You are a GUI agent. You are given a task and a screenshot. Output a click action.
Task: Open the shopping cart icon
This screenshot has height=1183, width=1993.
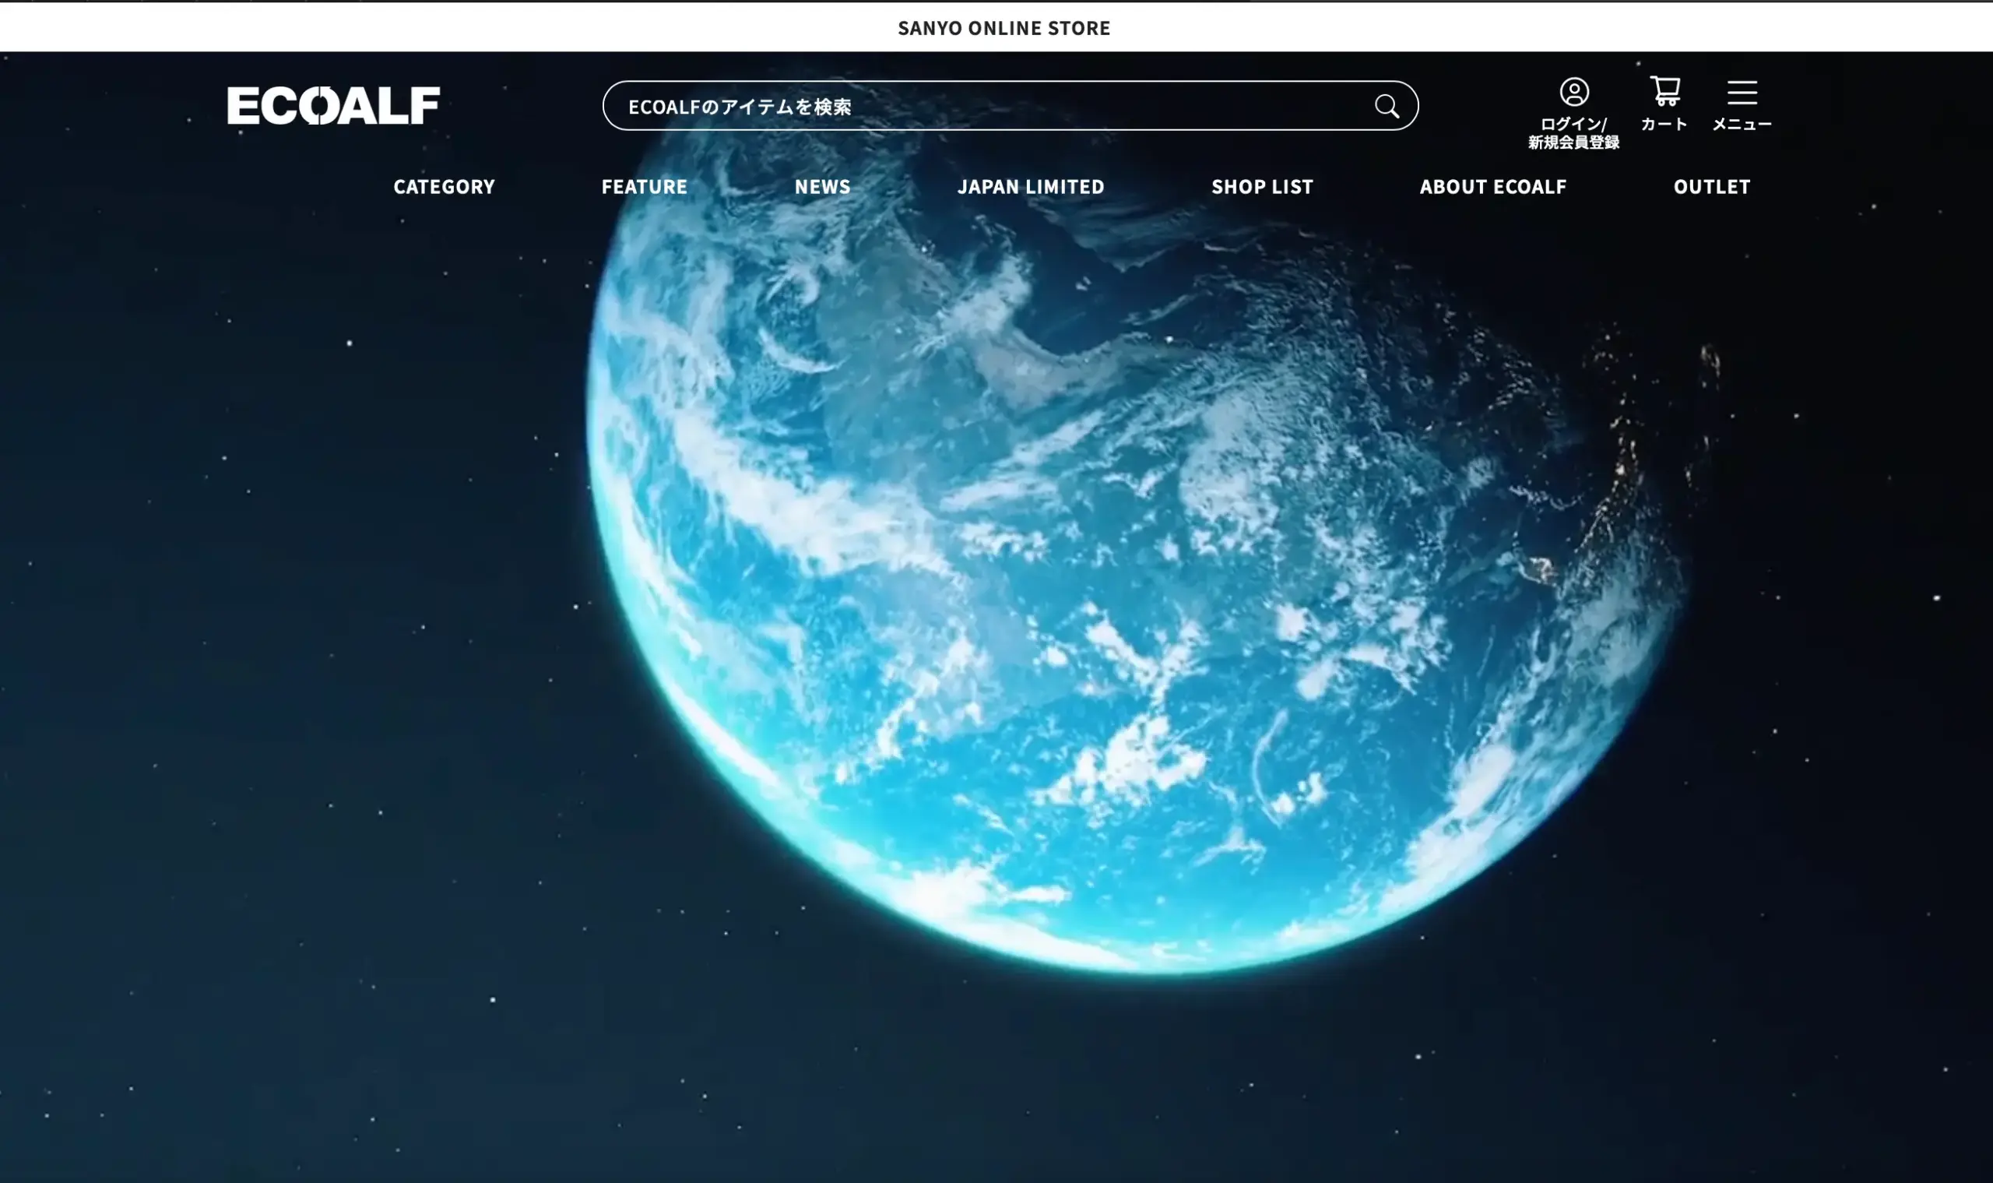point(1664,91)
